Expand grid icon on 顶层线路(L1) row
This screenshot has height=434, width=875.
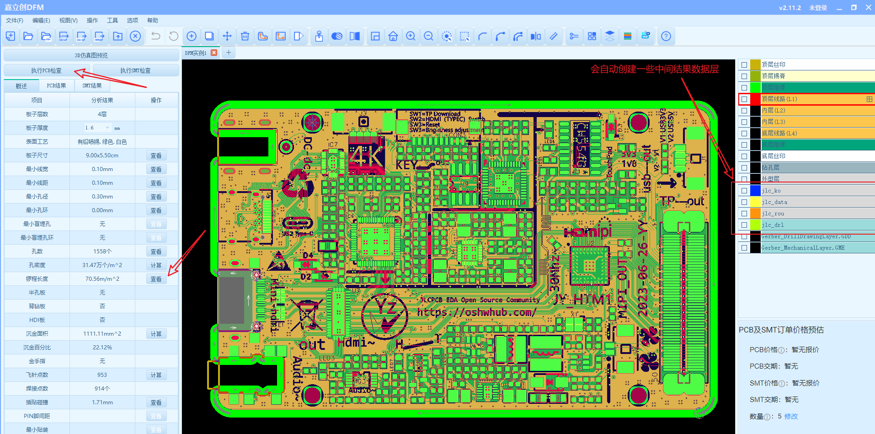(x=869, y=99)
